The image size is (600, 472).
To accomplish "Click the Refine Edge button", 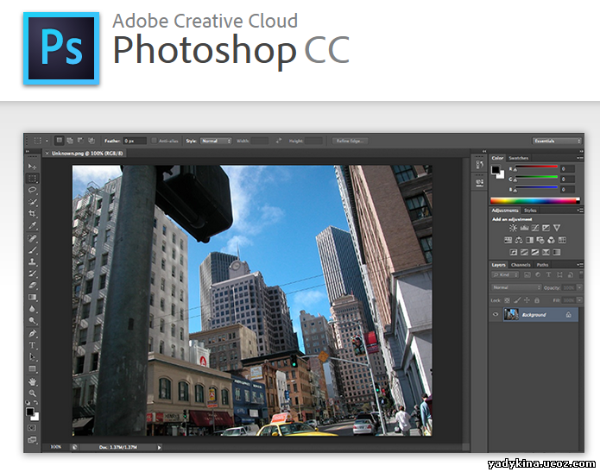I will [350, 141].
